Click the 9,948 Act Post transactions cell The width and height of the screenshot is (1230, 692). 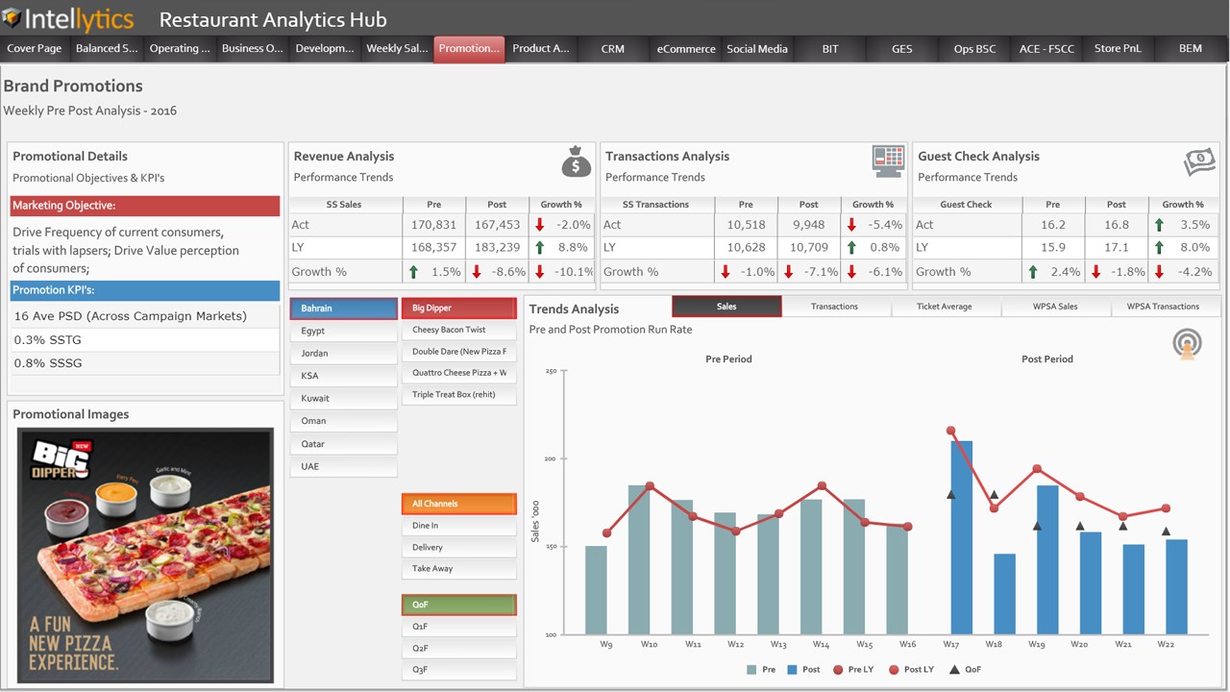[808, 225]
